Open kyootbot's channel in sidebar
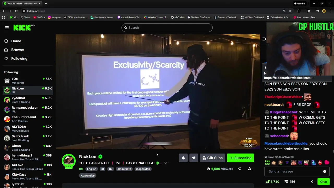Screen dimensions: 334x188 pos(28,100)
